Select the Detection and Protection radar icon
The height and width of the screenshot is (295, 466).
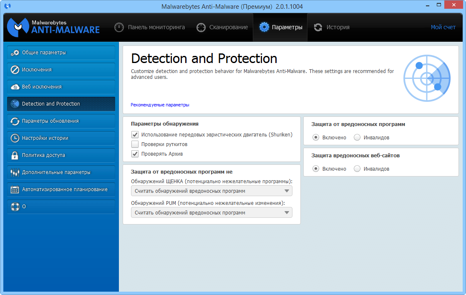click(14, 104)
